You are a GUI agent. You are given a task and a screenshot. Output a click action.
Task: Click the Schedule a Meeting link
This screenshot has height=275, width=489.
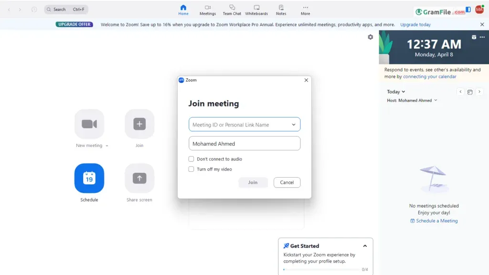click(x=434, y=221)
